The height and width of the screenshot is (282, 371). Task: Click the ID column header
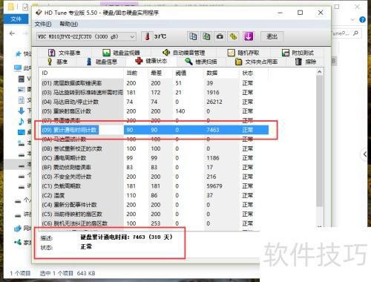pos(45,73)
